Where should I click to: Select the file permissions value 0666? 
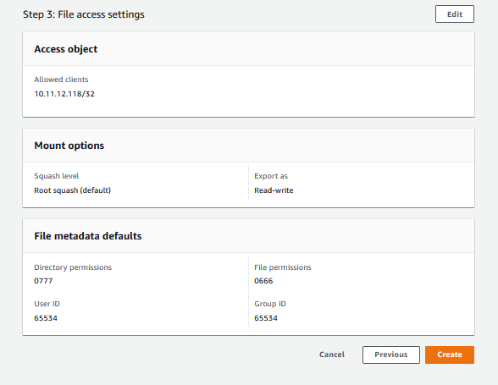263,281
